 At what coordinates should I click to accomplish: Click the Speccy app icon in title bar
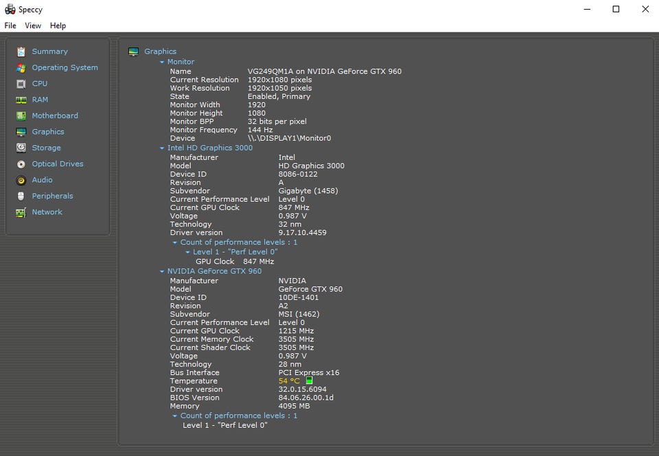pos(10,9)
